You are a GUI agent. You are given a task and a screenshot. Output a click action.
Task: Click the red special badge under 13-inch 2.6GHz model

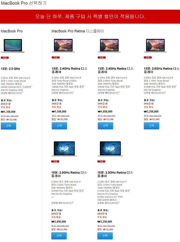[x=148, y=57]
